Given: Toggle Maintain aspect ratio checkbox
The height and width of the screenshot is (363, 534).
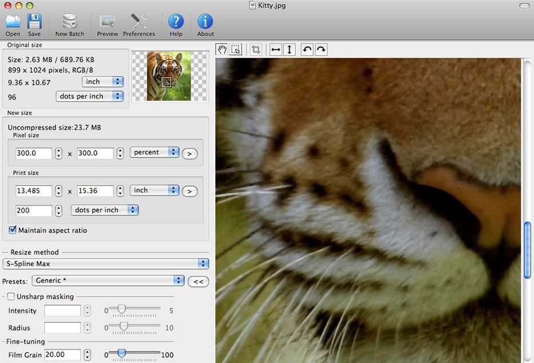Looking at the screenshot, I should [x=13, y=230].
